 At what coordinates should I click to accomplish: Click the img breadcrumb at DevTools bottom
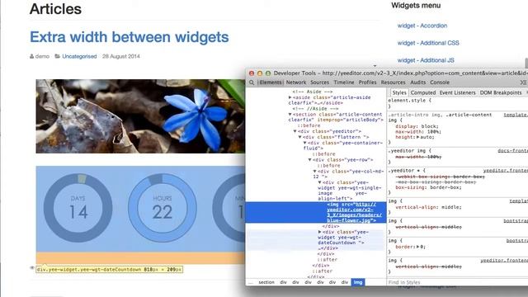(x=358, y=282)
